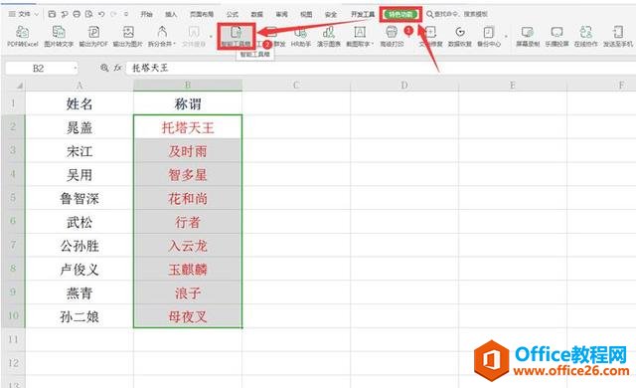The height and width of the screenshot is (388, 636).
Task: Select the 特色功能 special features tab
Action: coord(400,14)
